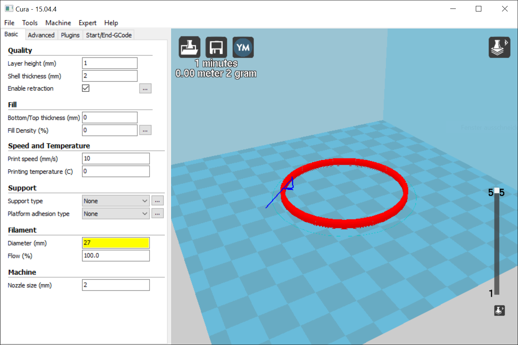This screenshot has width=518, height=345.
Task: Open Platform adhesion settings ellipsis button
Action: 157,214
